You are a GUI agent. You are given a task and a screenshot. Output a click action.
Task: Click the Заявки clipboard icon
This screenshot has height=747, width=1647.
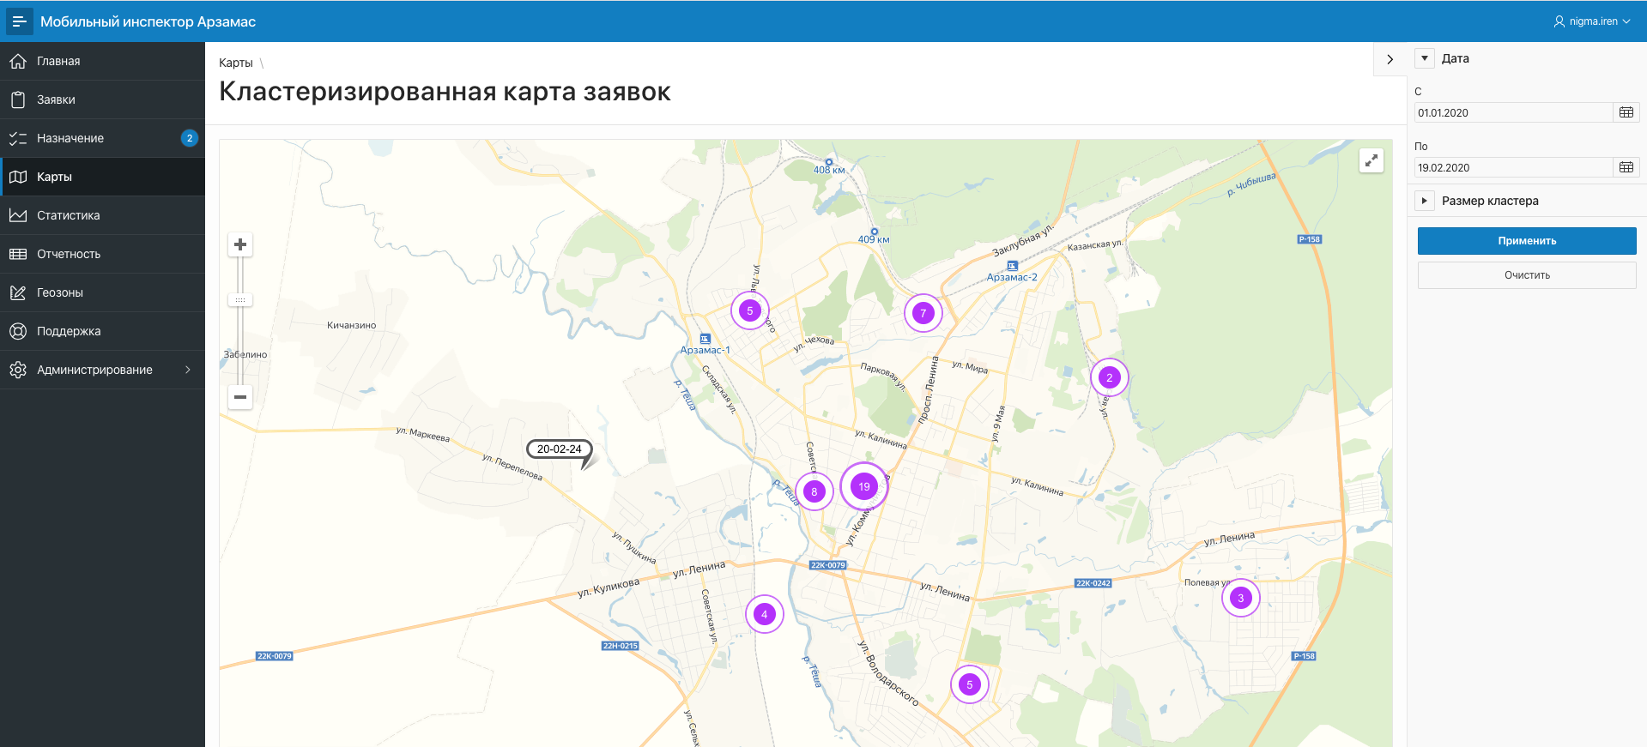coord(18,99)
